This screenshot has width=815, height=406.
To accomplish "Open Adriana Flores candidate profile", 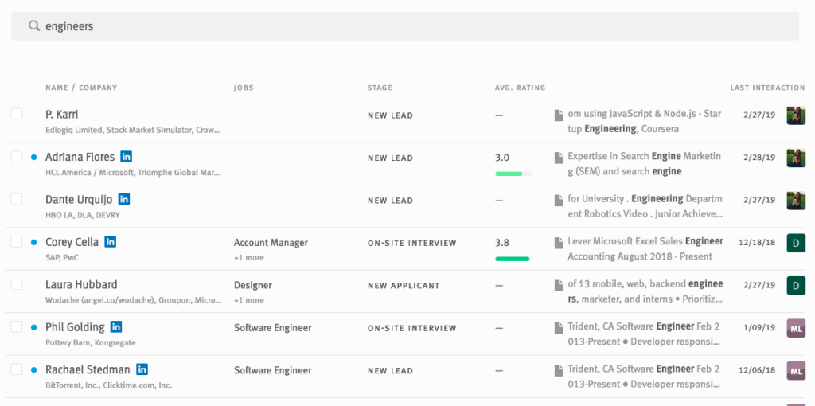I will [80, 157].
